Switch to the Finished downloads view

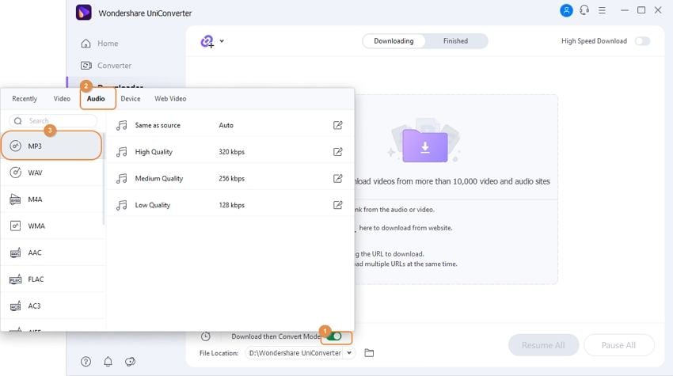click(455, 41)
